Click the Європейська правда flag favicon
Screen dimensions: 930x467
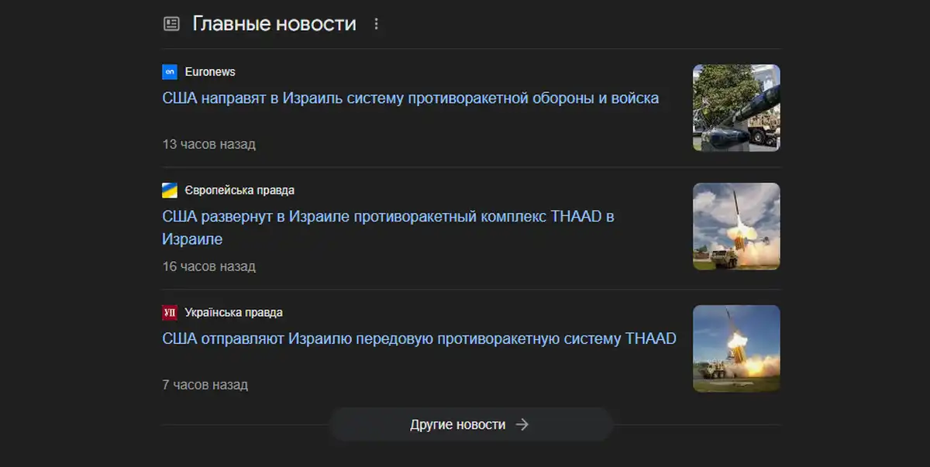pos(170,191)
